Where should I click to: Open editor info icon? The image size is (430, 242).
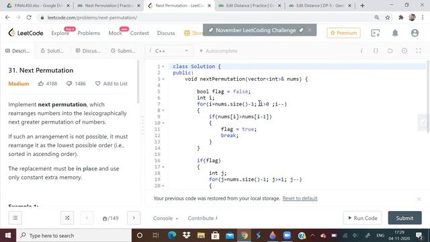(361, 51)
